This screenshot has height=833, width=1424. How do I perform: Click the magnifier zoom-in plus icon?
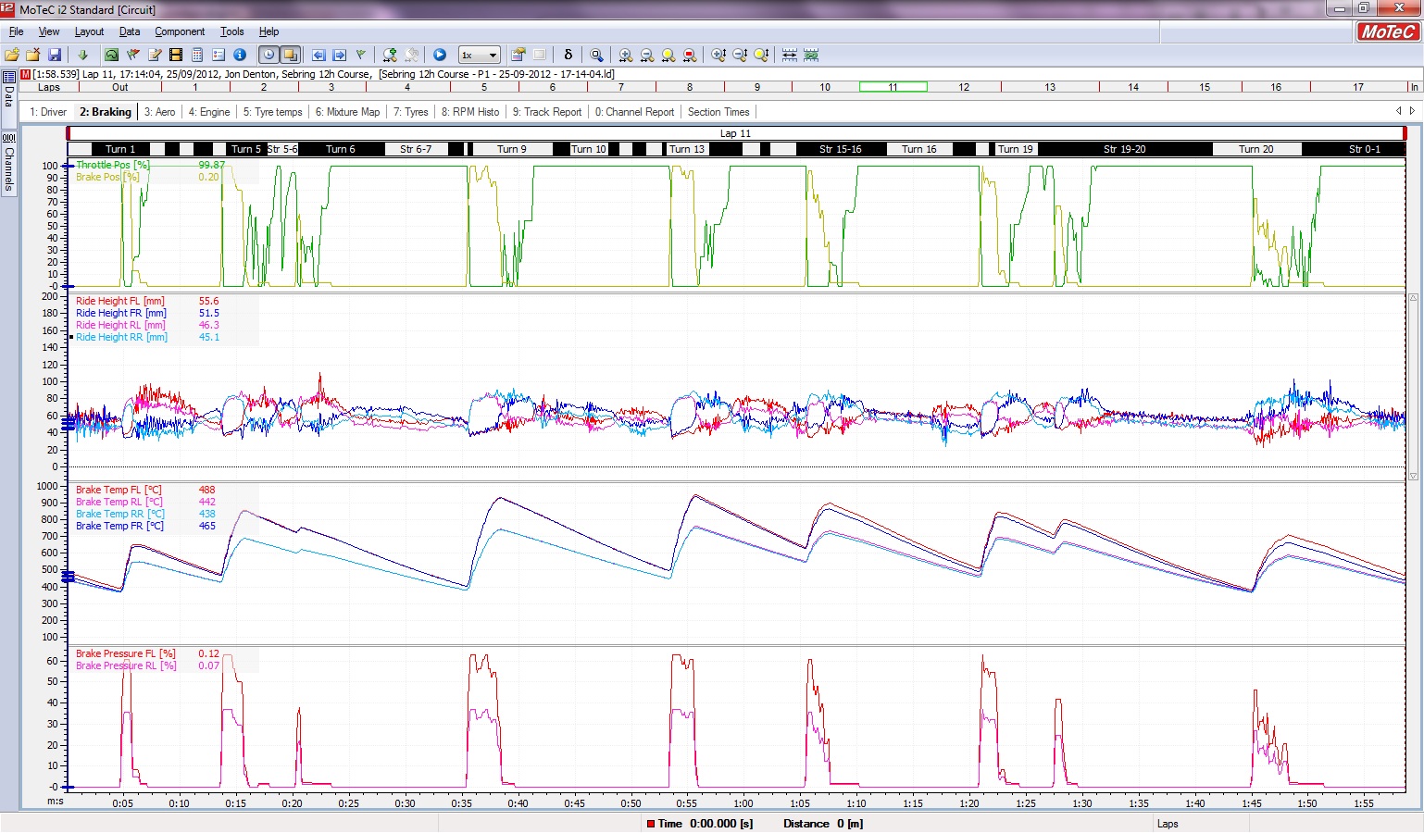pyautogui.click(x=626, y=56)
